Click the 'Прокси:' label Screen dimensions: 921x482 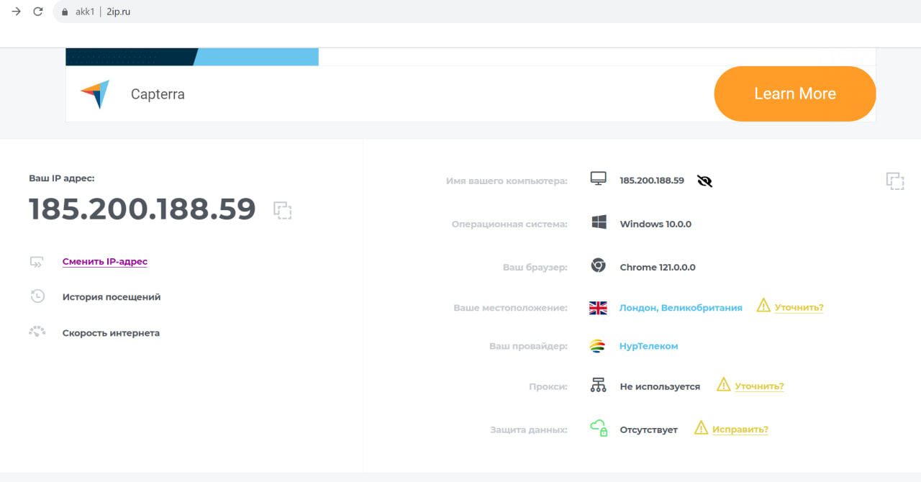[548, 386]
